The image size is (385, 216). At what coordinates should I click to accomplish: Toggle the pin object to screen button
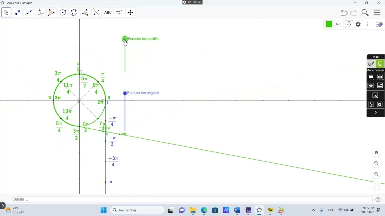point(349,24)
